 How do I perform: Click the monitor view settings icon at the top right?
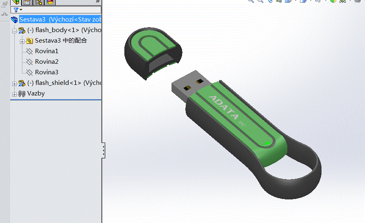pyautogui.click(x=358, y=1)
